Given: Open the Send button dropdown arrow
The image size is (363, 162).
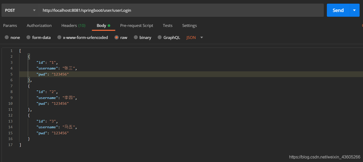Looking at the screenshot, I should tap(354, 10).
